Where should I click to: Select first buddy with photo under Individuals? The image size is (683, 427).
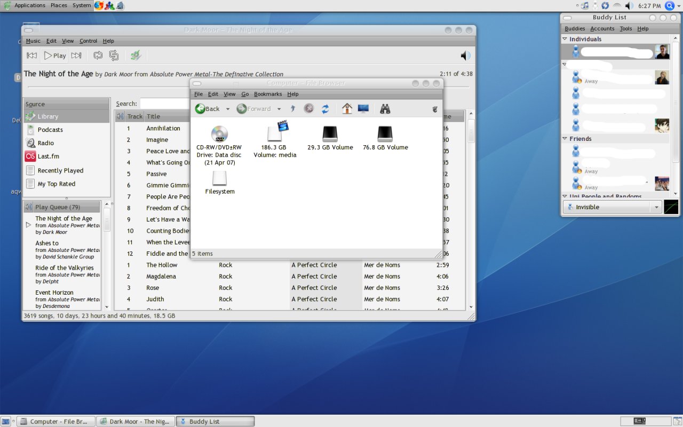pyautogui.click(x=616, y=52)
